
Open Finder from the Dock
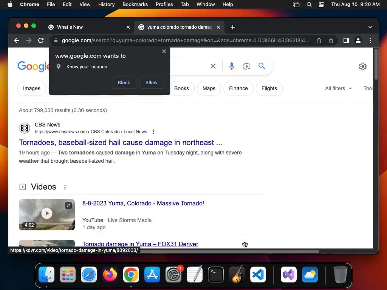click(46, 275)
